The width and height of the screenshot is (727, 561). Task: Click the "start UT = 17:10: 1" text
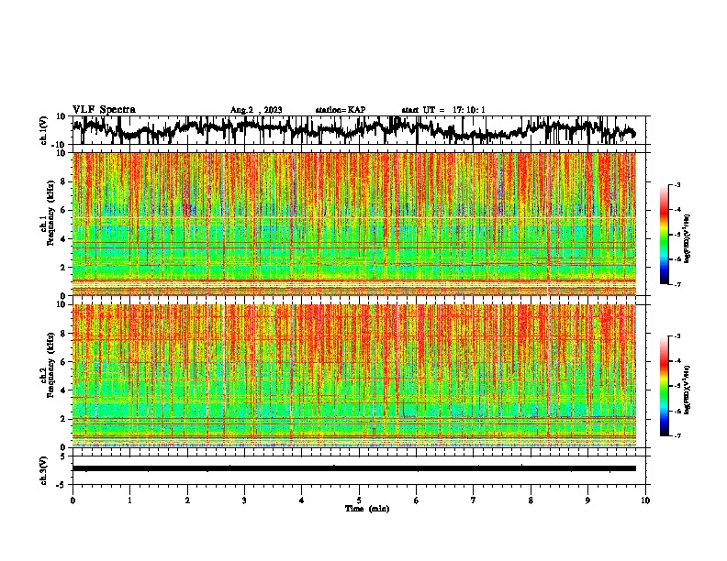443,110
